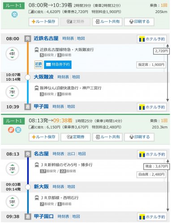Open 地図 link for 近鉄名古屋

pyautogui.click(x=81, y=39)
